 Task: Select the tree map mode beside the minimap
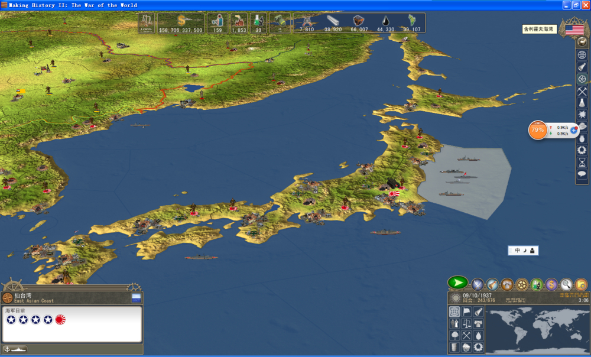tap(454, 336)
